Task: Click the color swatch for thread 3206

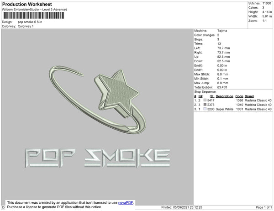Action: click(x=205, y=109)
